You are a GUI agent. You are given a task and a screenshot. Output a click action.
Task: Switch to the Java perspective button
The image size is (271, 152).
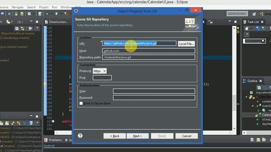(x=265, y=14)
